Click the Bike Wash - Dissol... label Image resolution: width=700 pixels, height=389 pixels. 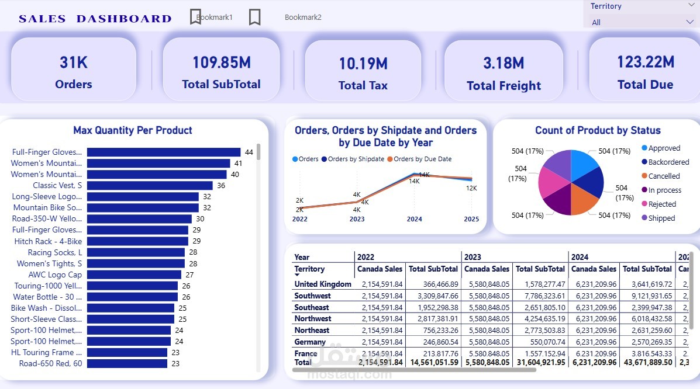pyautogui.click(x=46, y=308)
